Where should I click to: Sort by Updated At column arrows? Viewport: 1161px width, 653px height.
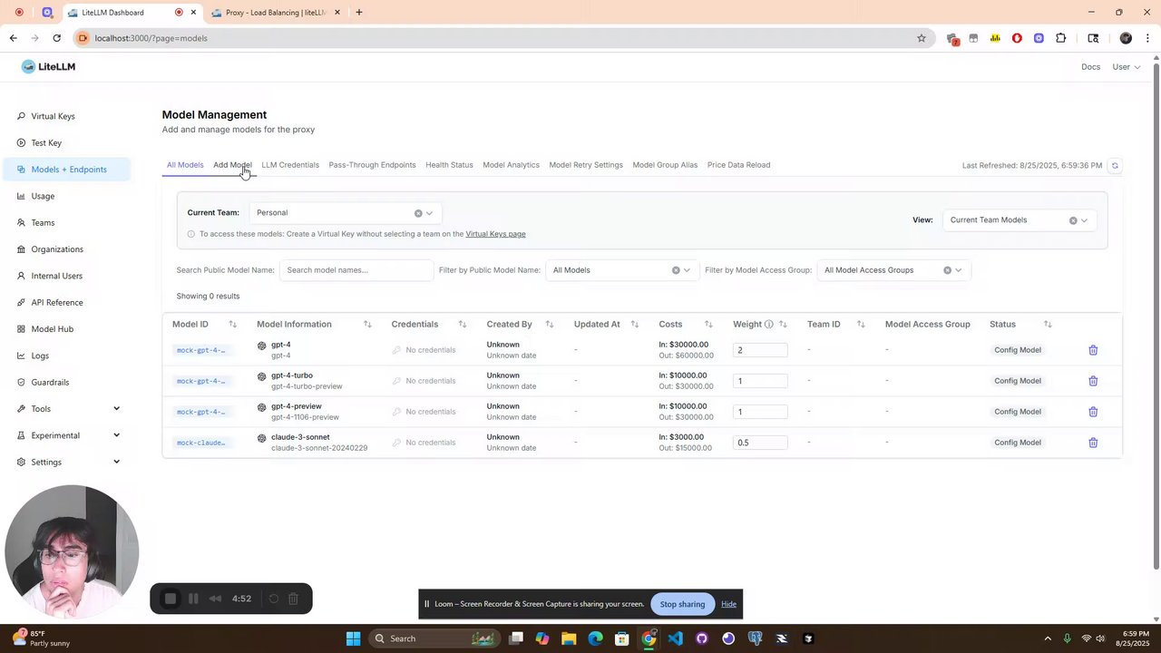(635, 324)
